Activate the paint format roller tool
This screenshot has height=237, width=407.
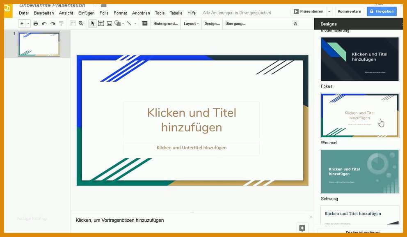[x=61, y=24]
